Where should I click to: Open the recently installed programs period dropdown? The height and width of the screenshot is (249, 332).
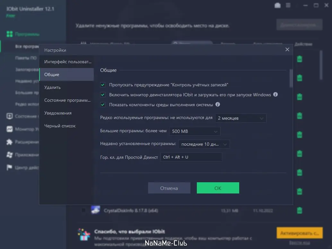click(204, 144)
